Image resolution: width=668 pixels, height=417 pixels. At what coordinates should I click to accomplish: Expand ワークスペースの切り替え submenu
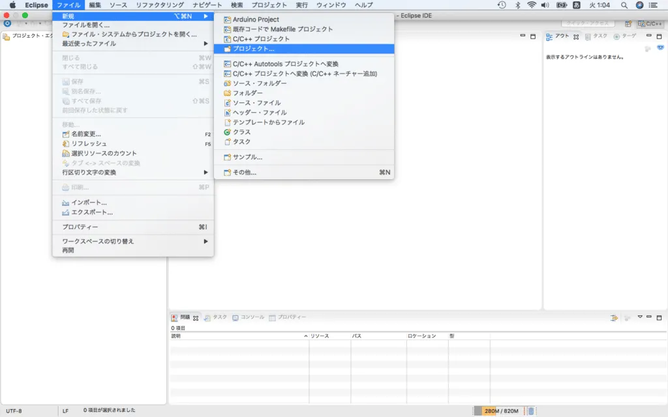pos(133,241)
